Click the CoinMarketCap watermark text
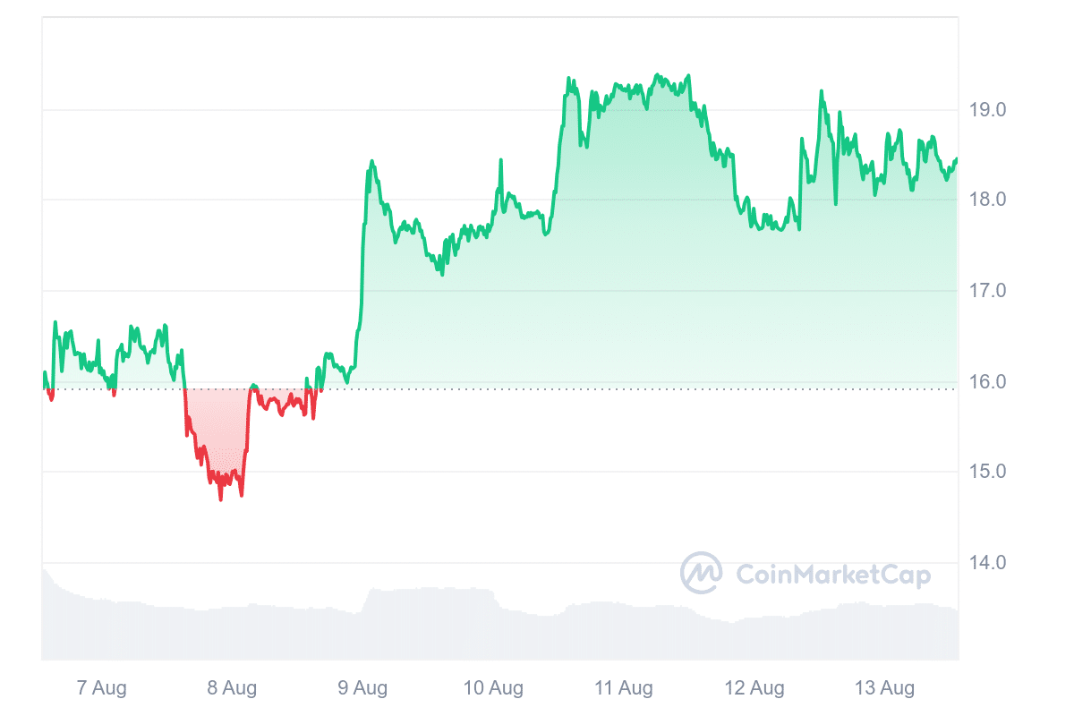 832,574
